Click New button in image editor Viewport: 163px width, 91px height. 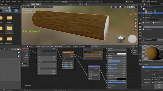(13, 49)
